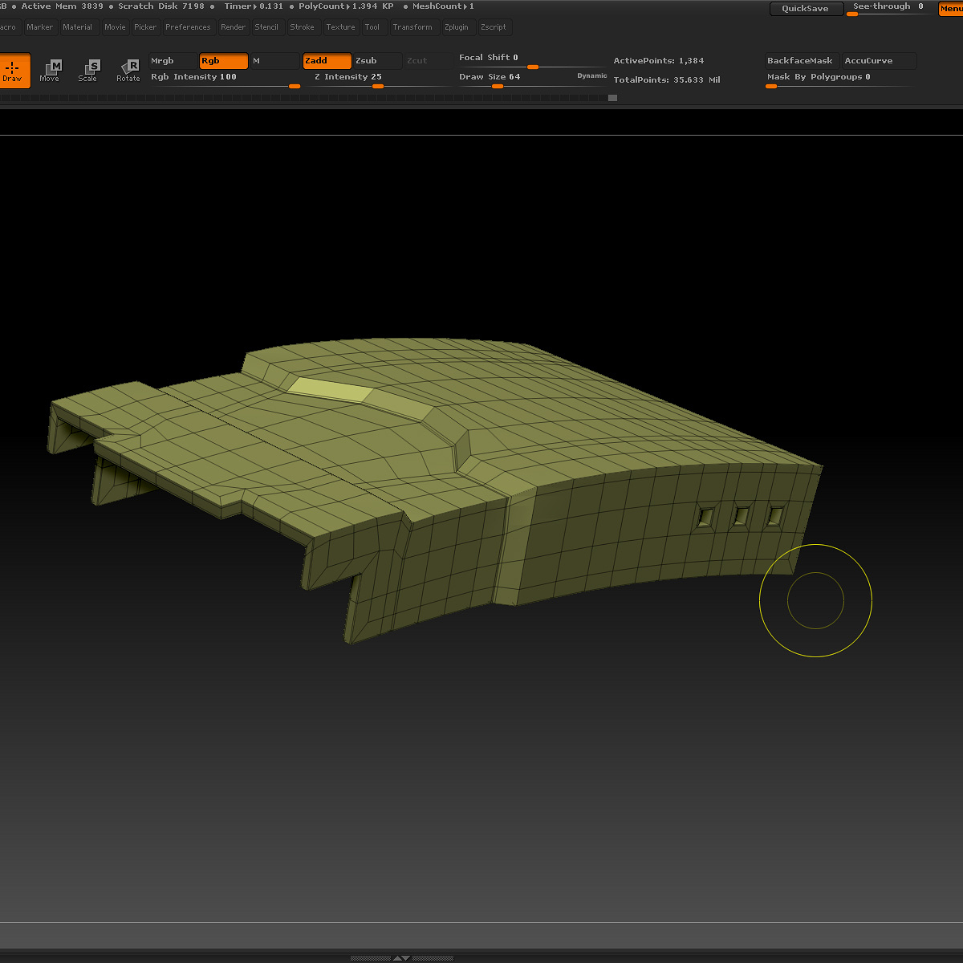Image resolution: width=963 pixels, height=963 pixels.
Task: Adjust Mask By Polygroups slider
Action: [839, 79]
